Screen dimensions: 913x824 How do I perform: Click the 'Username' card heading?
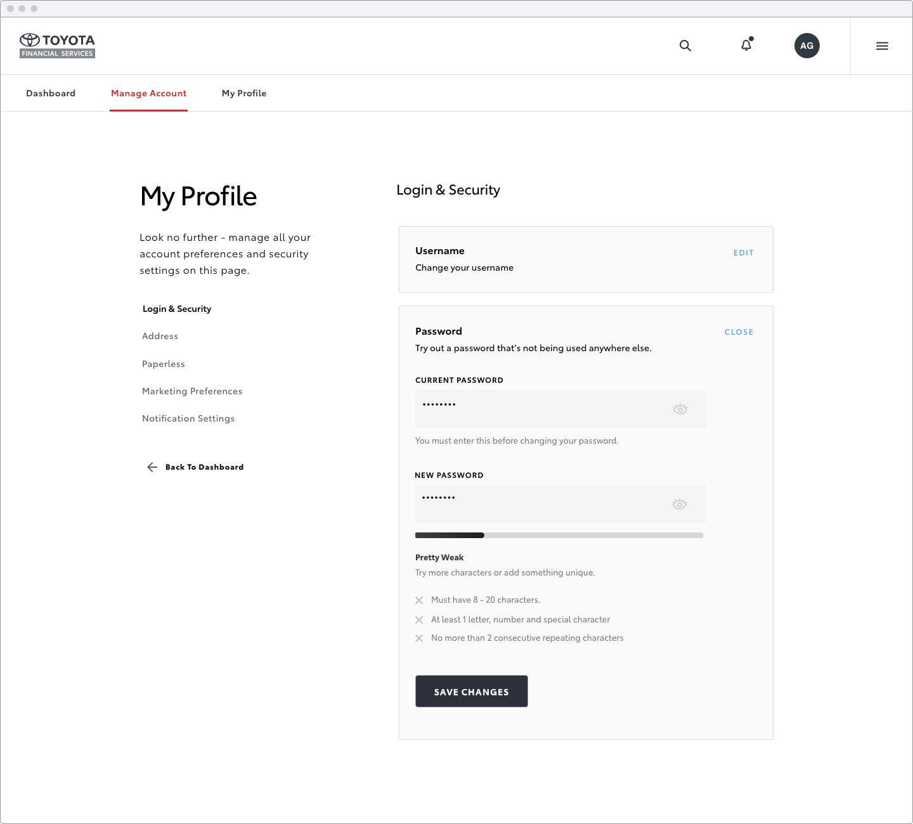point(440,251)
